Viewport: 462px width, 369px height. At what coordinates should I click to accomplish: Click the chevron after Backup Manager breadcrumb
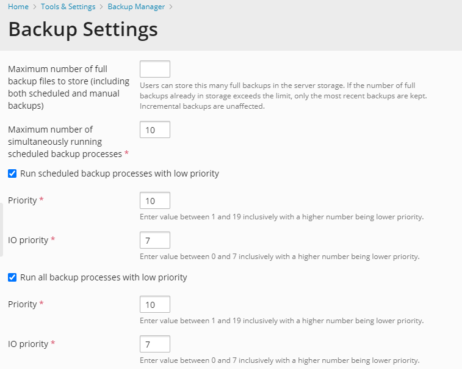(x=171, y=7)
